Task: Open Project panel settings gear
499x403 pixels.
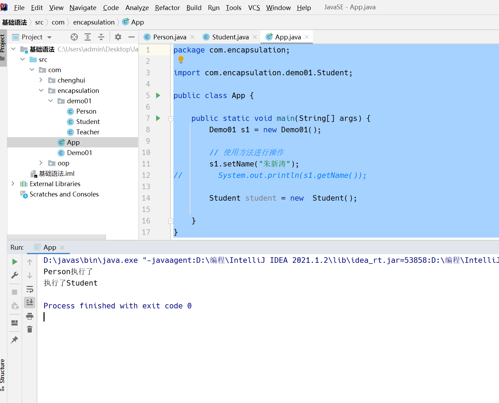Action: [118, 37]
